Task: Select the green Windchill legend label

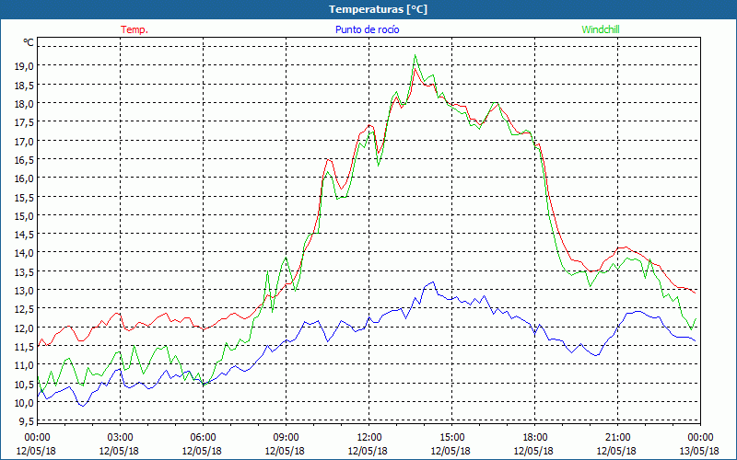Action: coord(601,29)
